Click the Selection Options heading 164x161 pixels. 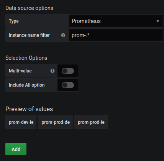[26, 58]
